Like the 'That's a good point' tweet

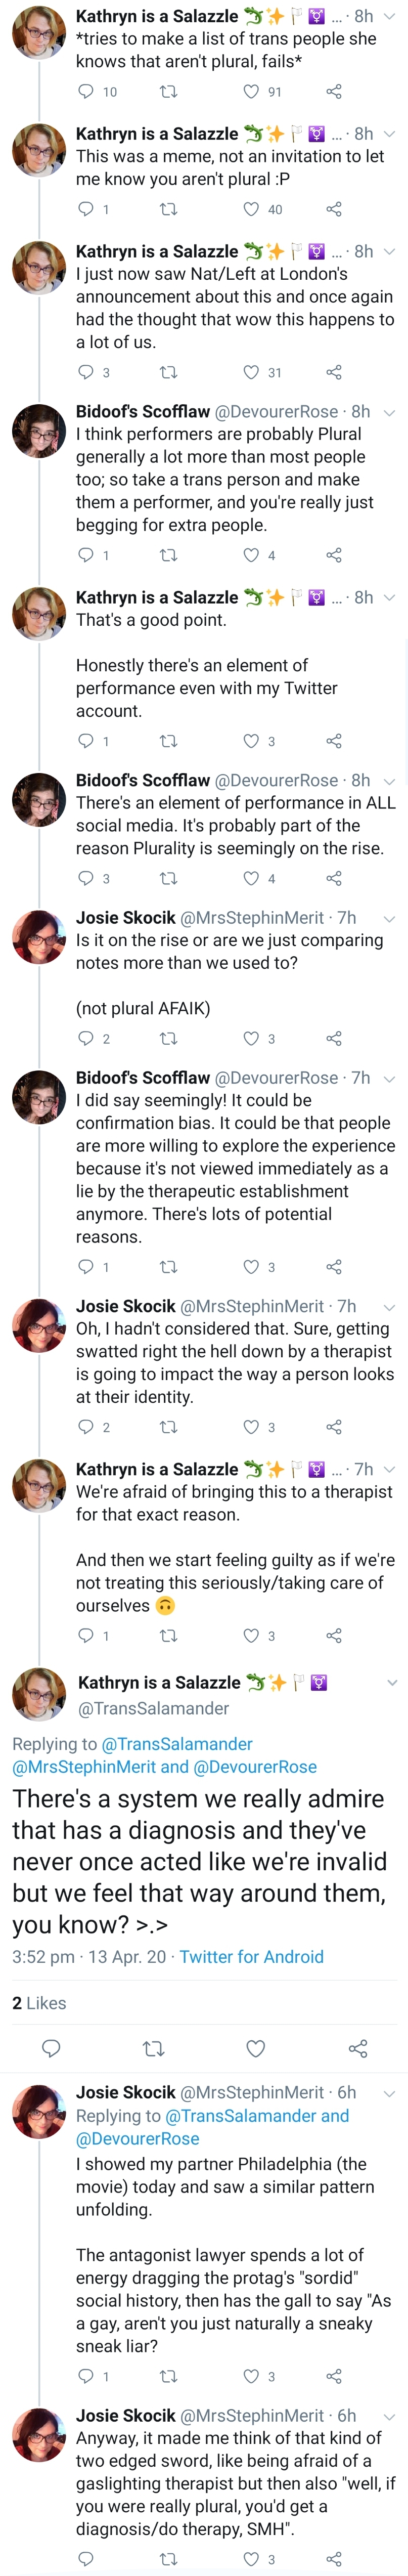(251, 741)
